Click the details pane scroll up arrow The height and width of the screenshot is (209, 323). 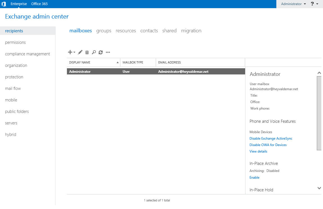pos(319,73)
